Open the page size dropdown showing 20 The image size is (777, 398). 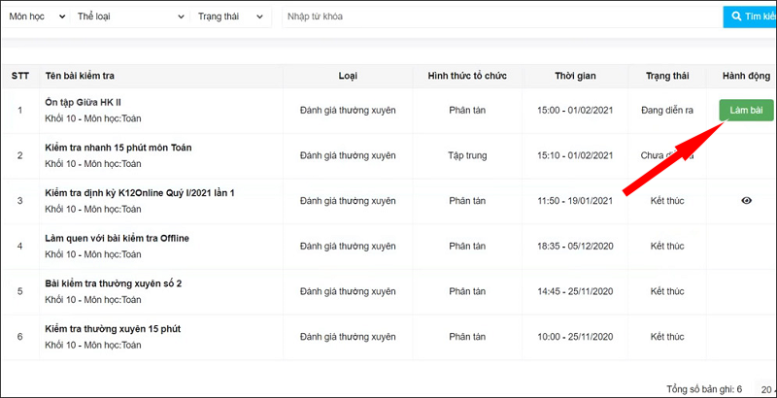[x=765, y=388]
